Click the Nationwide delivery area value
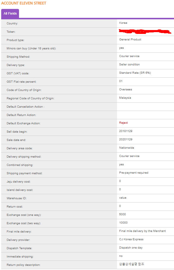 [126, 148]
